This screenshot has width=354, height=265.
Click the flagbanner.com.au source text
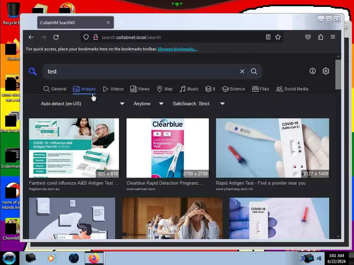44,189
